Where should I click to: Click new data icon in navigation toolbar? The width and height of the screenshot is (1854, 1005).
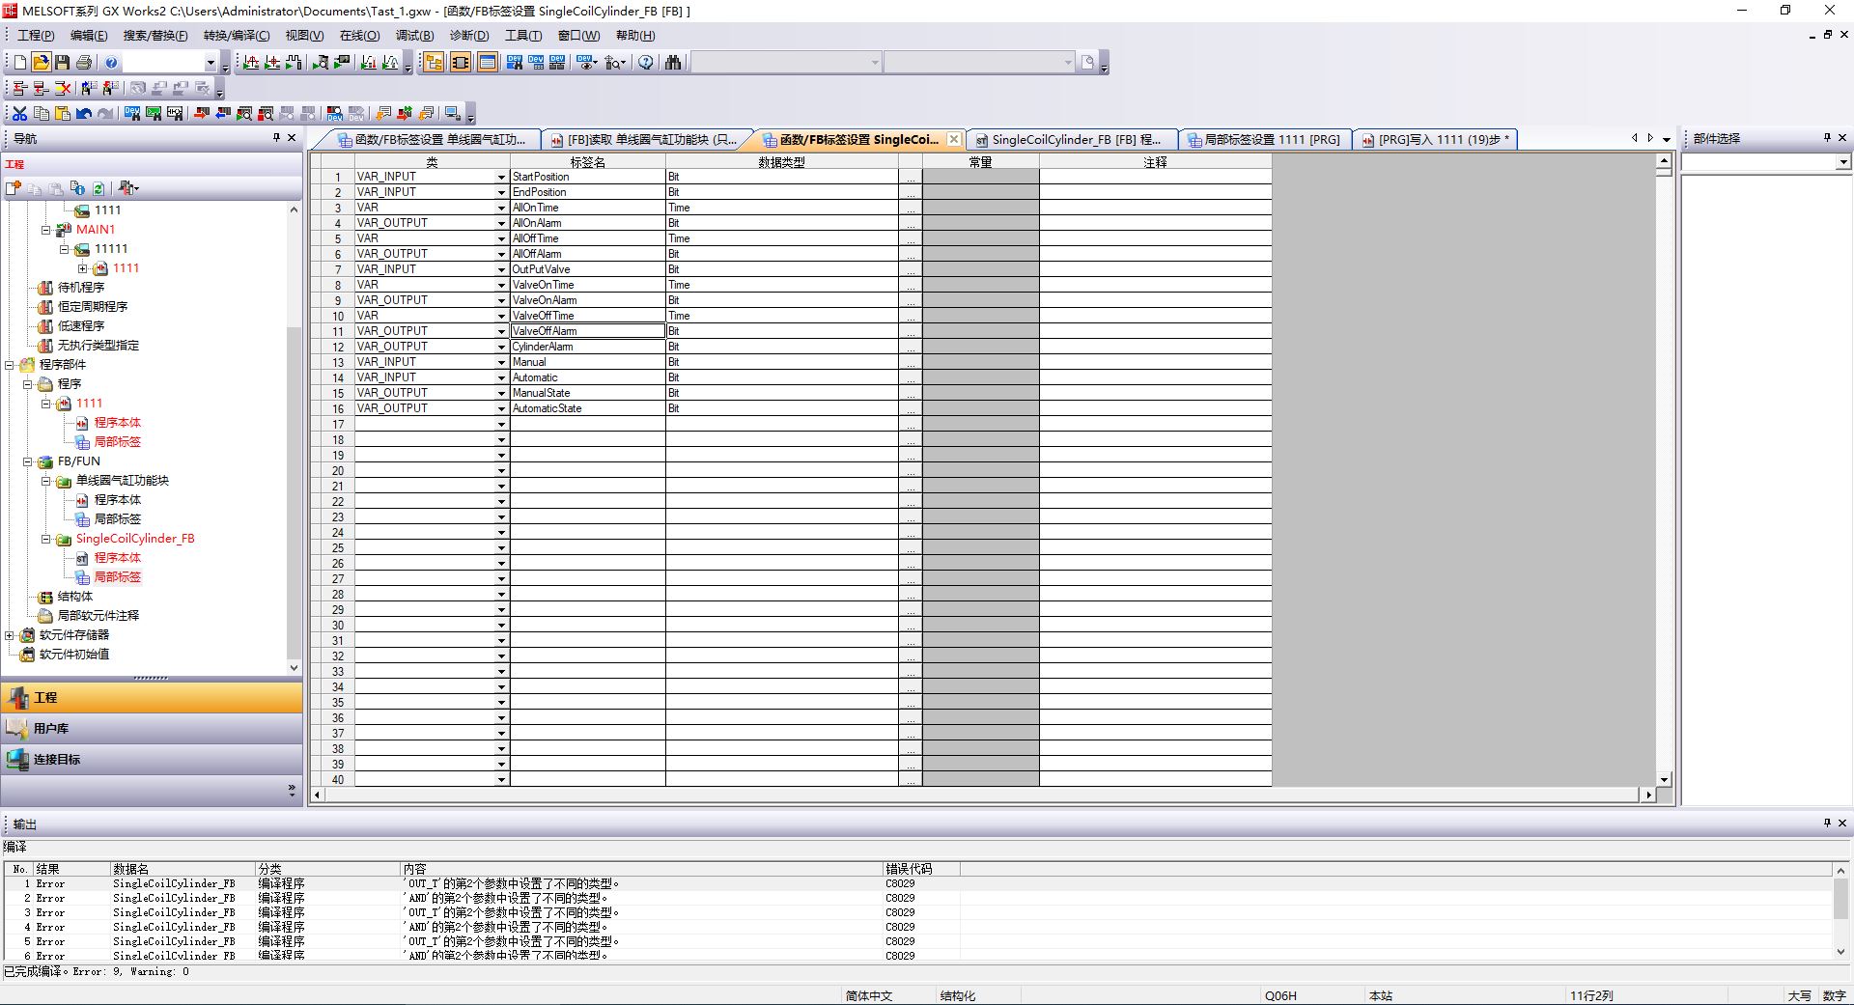tap(14, 188)
